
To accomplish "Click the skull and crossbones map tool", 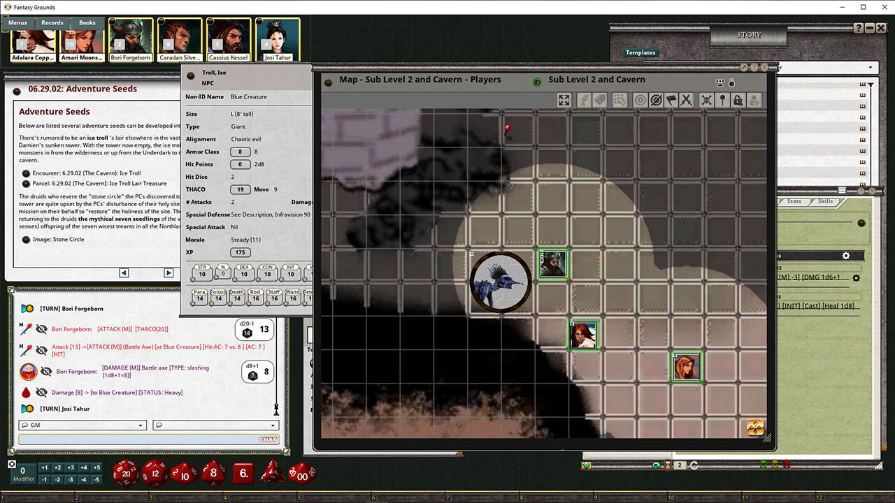I will [x=706, y=101].
